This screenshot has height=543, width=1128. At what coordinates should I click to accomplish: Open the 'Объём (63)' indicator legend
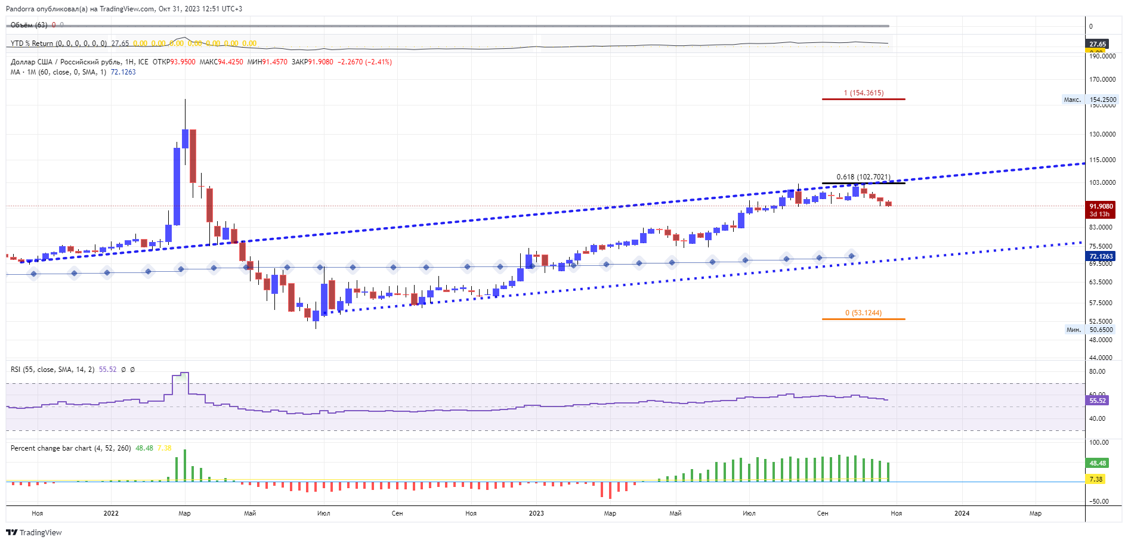point(29,25)
